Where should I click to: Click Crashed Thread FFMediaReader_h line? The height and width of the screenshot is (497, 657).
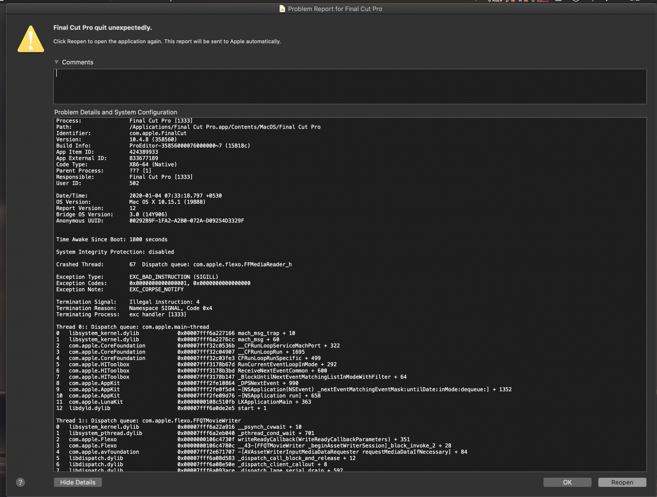(x=174, y=264)
